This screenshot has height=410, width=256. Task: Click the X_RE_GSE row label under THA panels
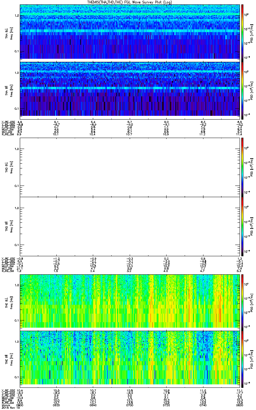point(7,122)
